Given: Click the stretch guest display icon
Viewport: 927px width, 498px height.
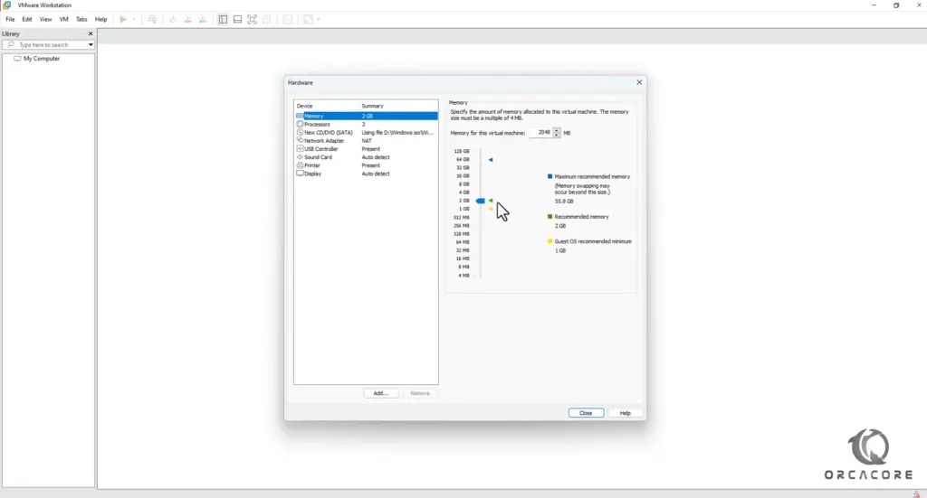Looking at the screenshot, I should click(308, 20).
